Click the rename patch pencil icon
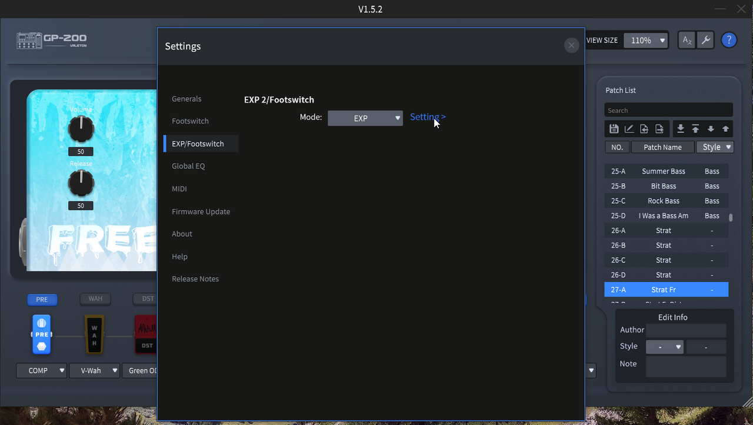753x425 pixels. [x=629, y=129]
